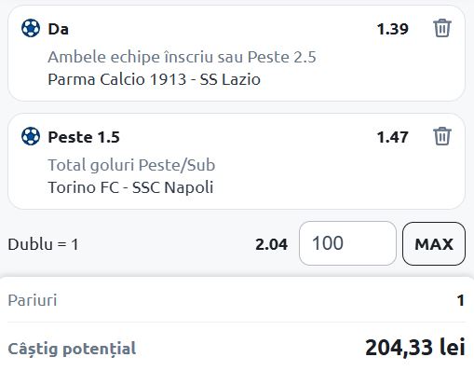Click the Pariuri count value 1

click(461, 300)
